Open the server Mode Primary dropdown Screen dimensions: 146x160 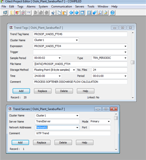tap(109, 122)
